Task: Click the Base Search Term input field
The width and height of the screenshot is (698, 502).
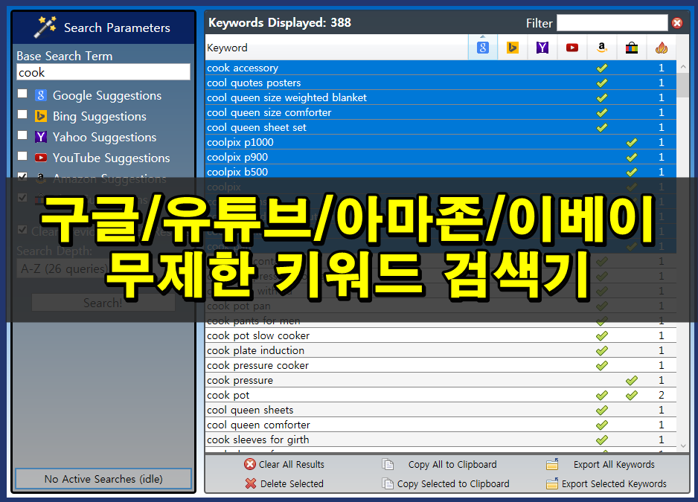Action: coord(103,72)
